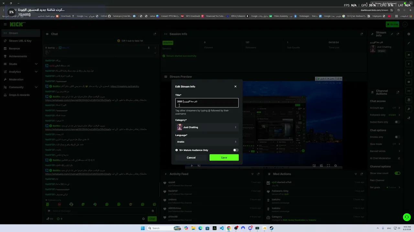Pop out the Activity Feed panel

tap(258, 174)
